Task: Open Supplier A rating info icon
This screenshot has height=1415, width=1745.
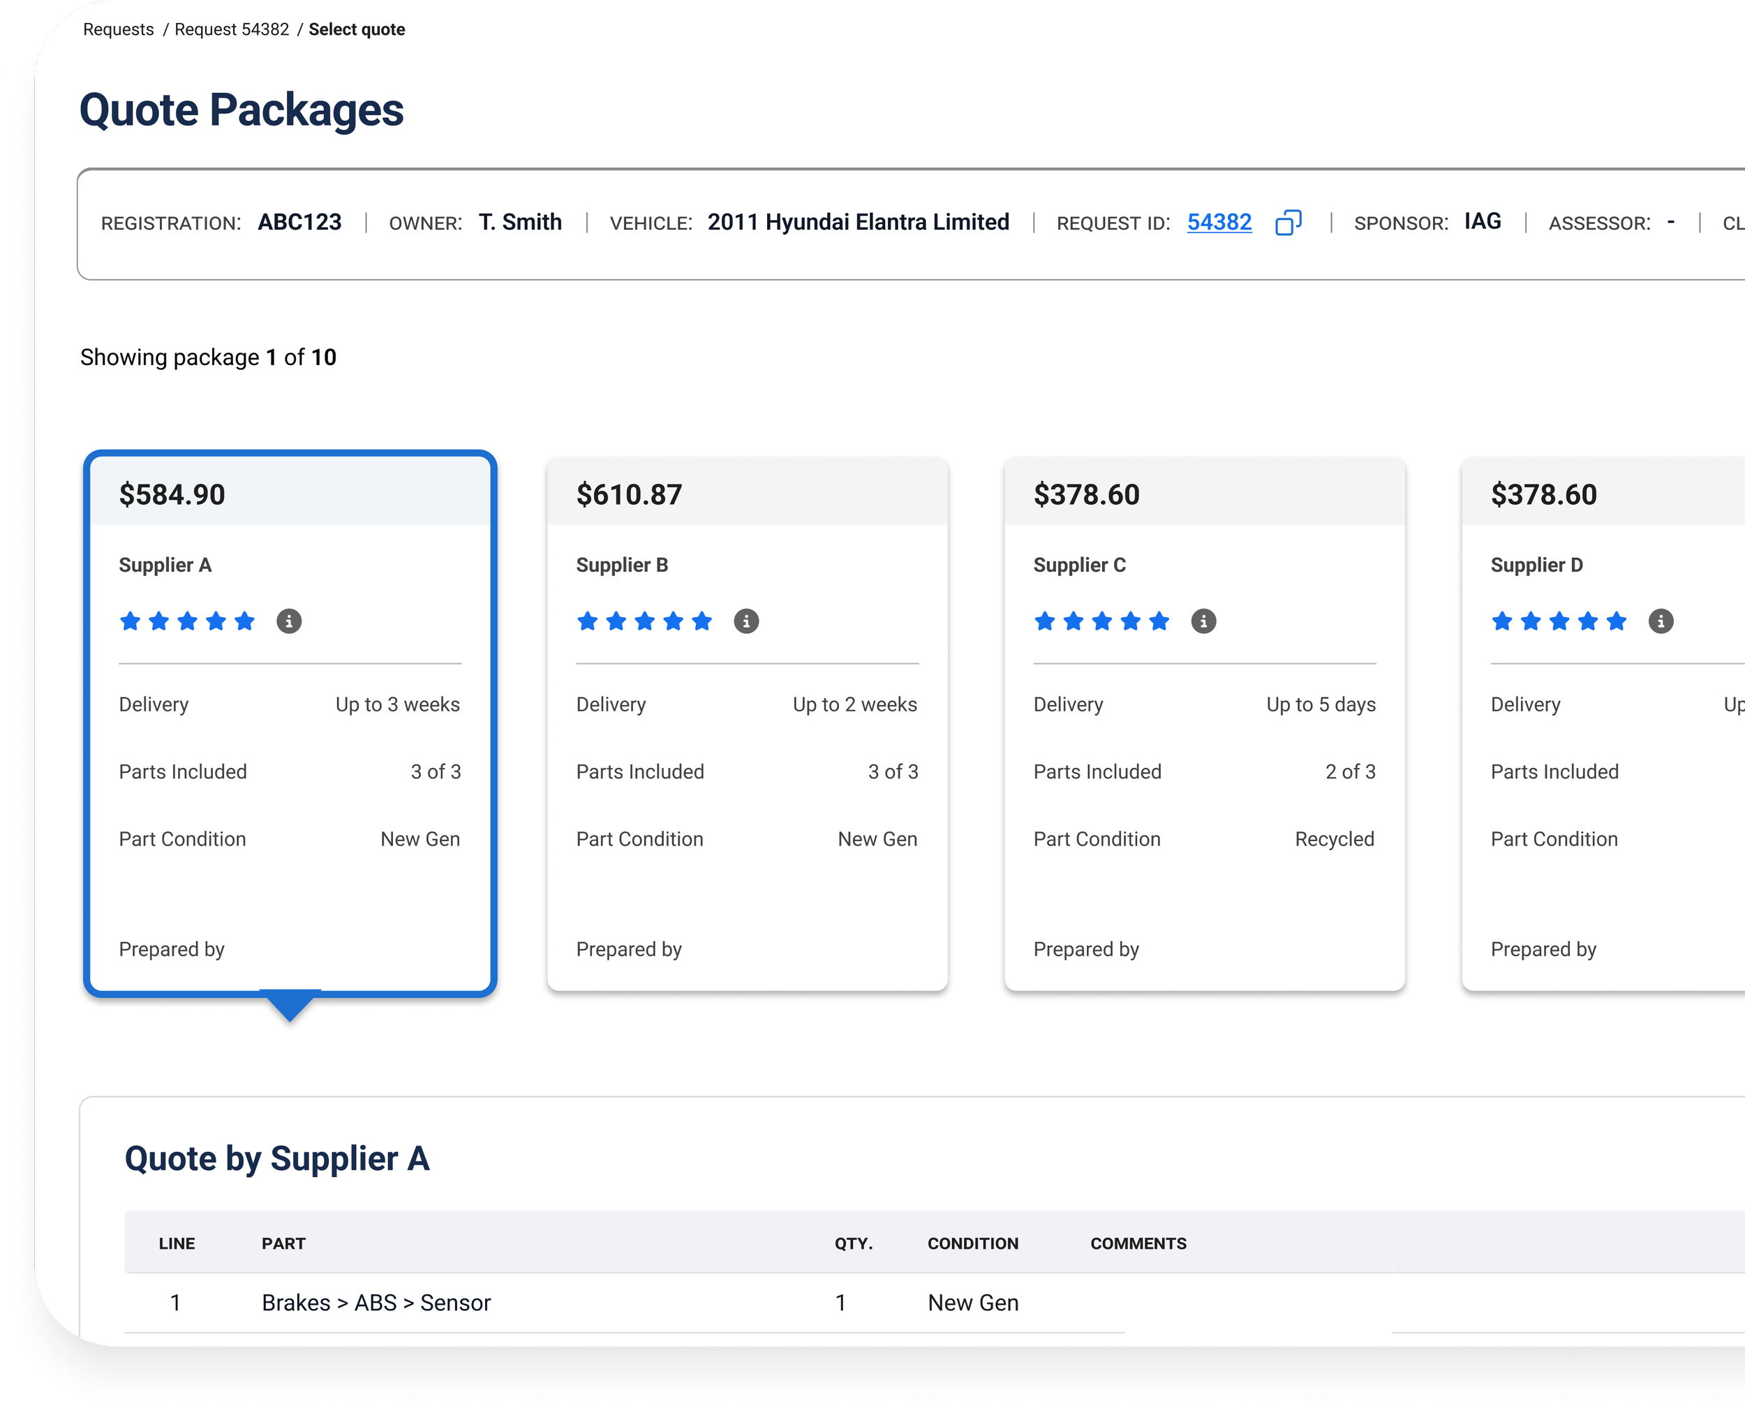Action: pyautogui.click(x=288, y=621)
